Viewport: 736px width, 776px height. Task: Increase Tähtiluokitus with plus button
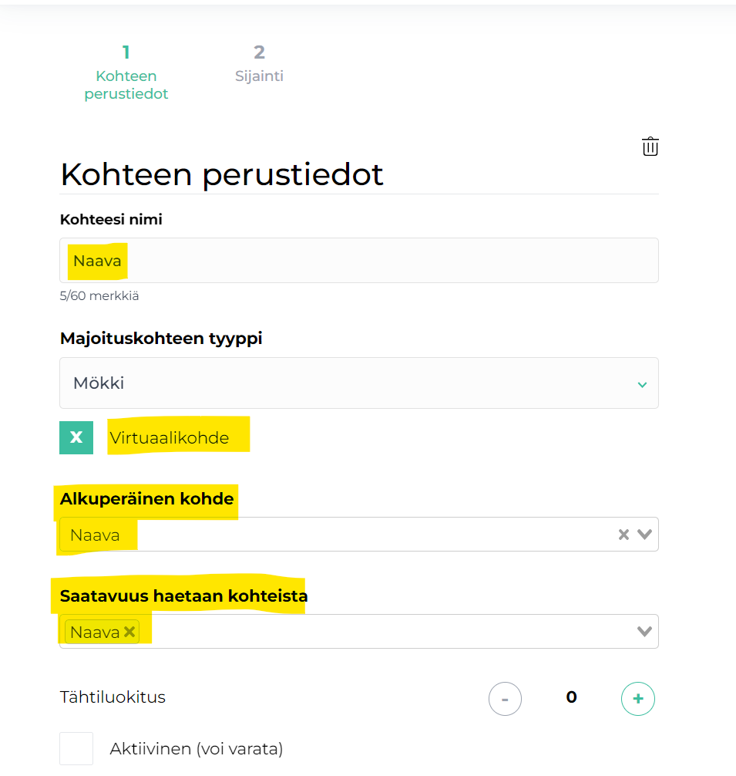pyautogui.click(x=637, y=698)
